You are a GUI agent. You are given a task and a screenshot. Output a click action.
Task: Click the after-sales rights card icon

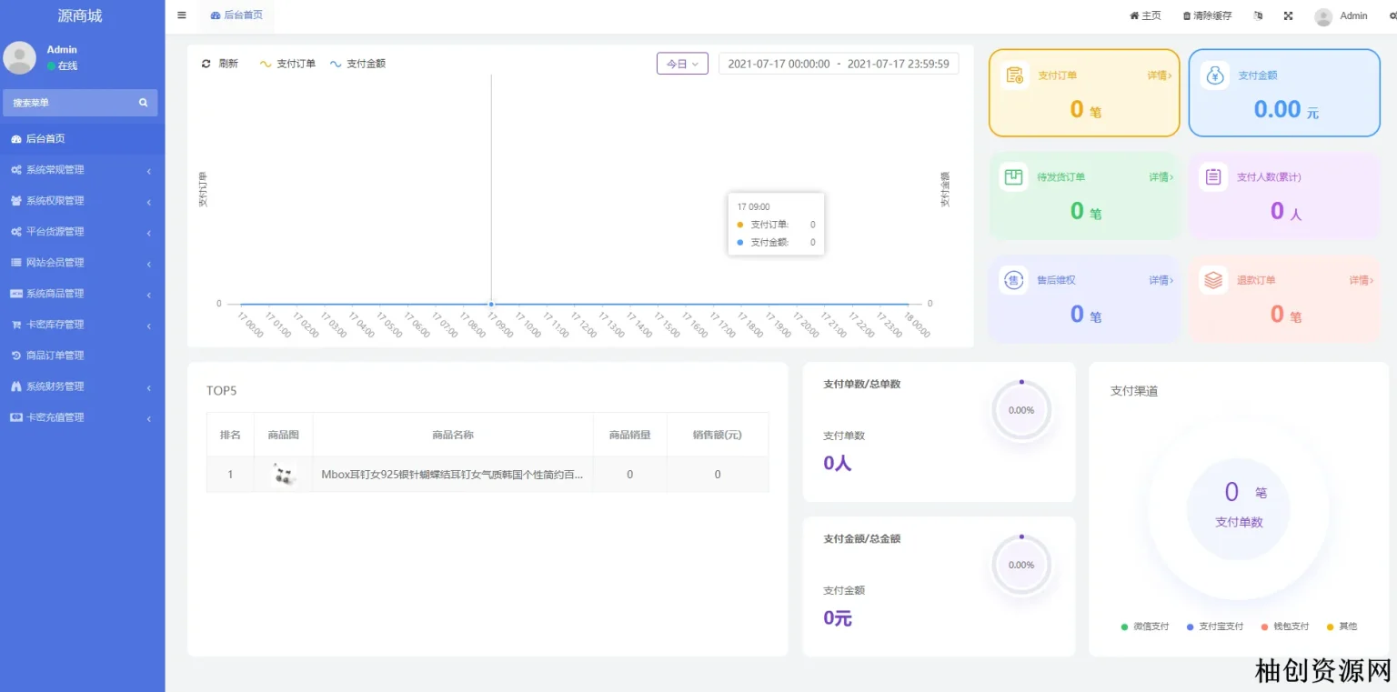(x=1014, y=280)
